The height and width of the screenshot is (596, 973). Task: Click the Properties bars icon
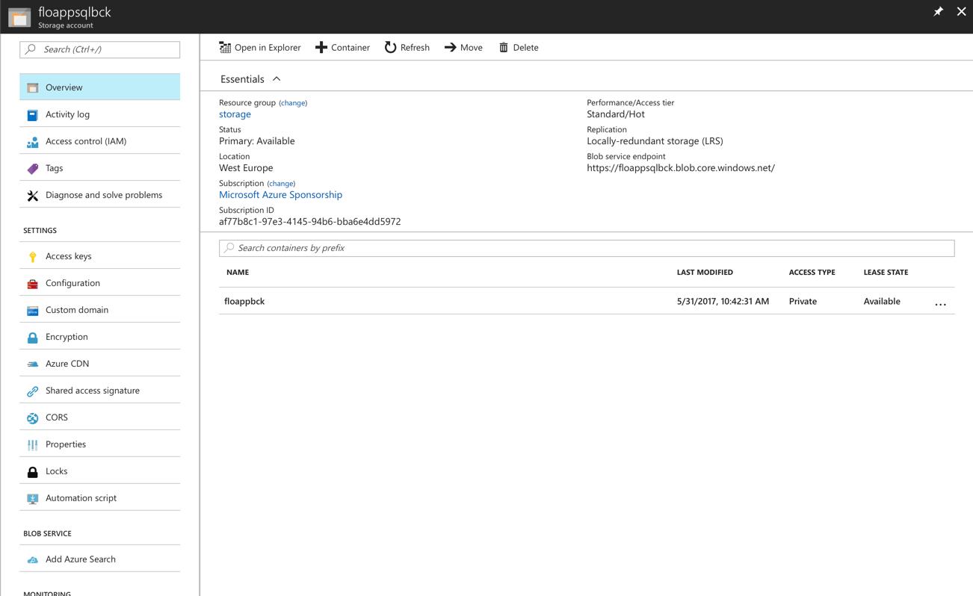33,444
